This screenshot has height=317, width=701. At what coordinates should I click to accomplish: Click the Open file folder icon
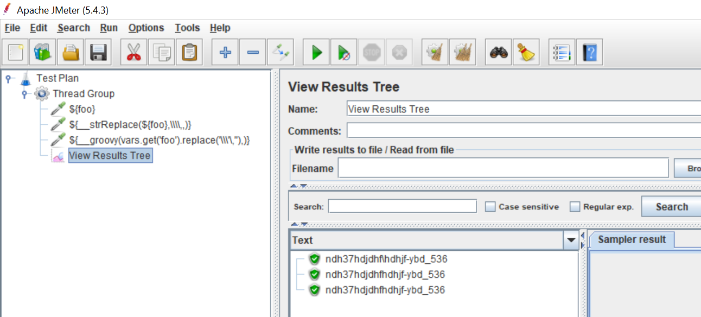[x=71, y=53]
